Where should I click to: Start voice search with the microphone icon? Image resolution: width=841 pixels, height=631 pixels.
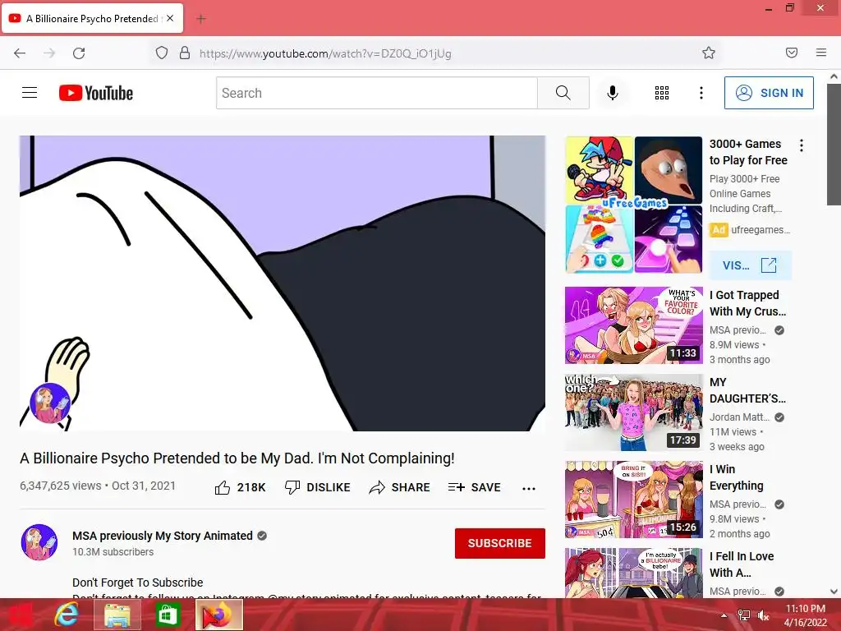pyautogui.click(x=613, y=93)
